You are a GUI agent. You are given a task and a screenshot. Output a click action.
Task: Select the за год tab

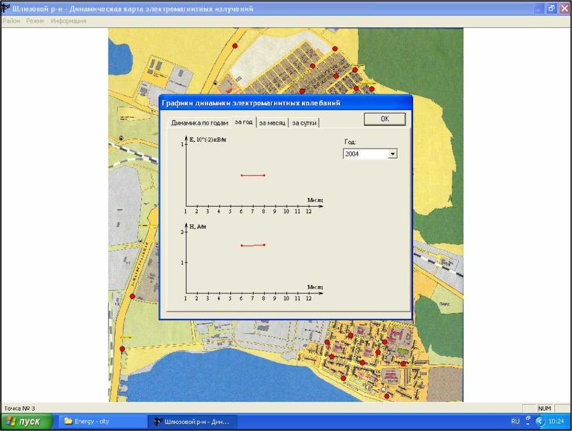(x=243, y=122)
